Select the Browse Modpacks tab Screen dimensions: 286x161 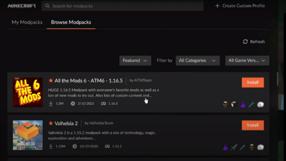pos(71,22)
